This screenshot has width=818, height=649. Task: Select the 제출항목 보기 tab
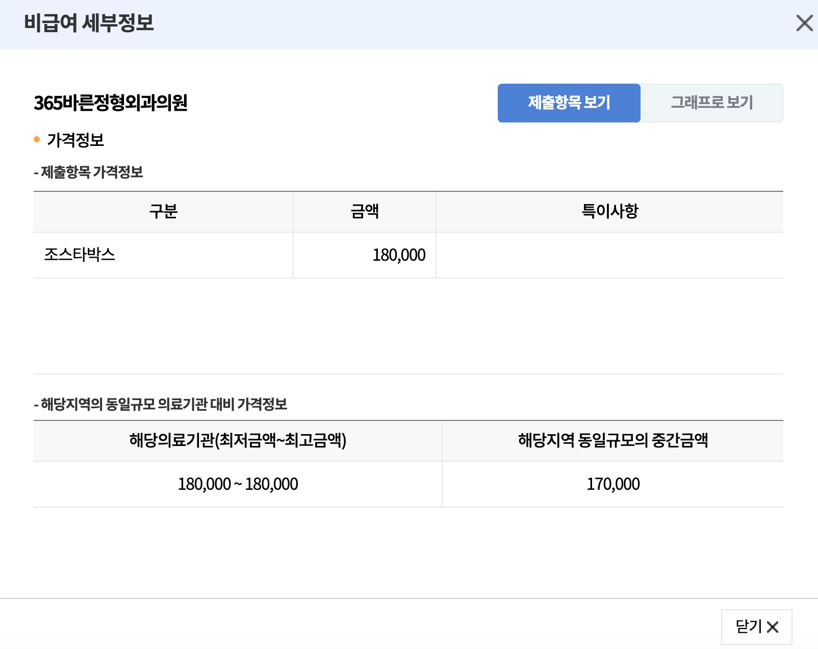coord(569,102)
